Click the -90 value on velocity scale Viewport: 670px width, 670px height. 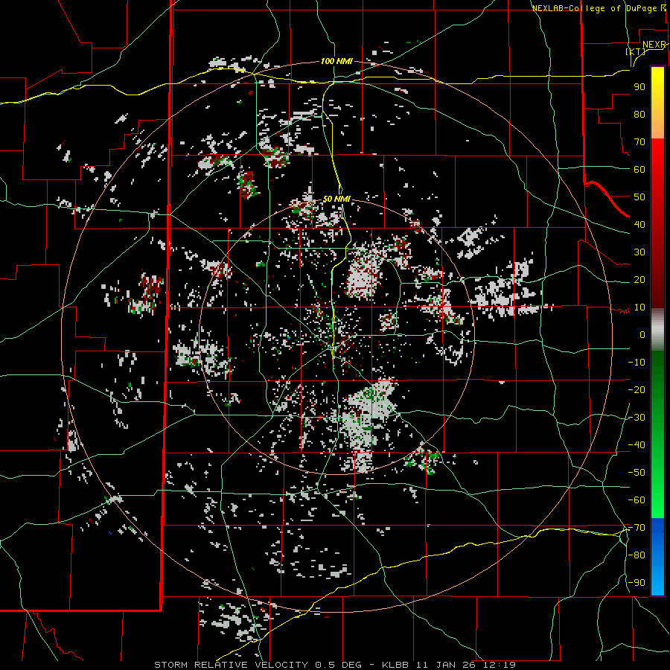click(x=636, y=583)
